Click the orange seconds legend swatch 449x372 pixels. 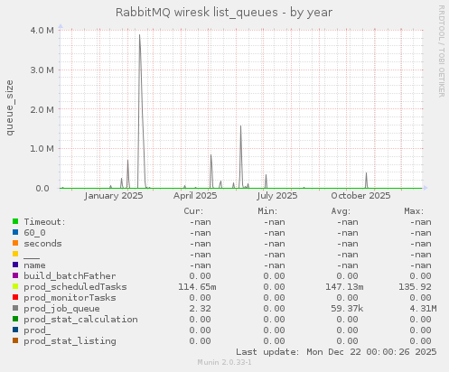coord(15,243)
